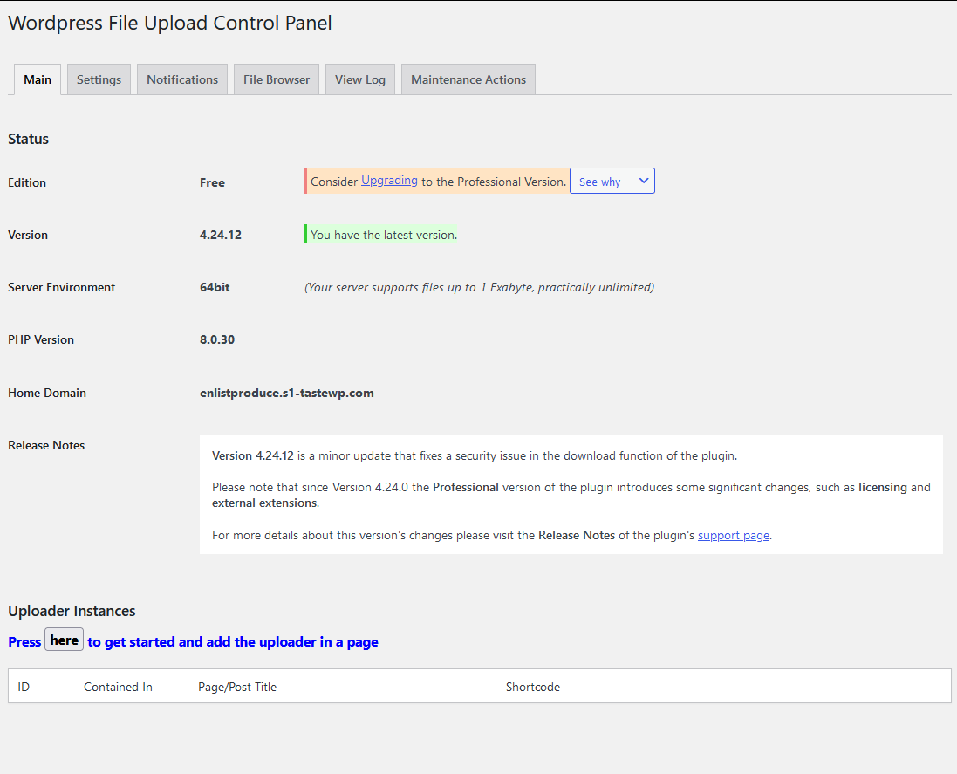957x774 pixels.
Task: Return to the Main tab
Action: click(38, 79)
